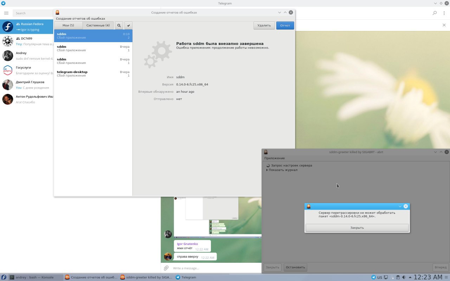Open Антон Рудольфович chat

tap(27, 99)
